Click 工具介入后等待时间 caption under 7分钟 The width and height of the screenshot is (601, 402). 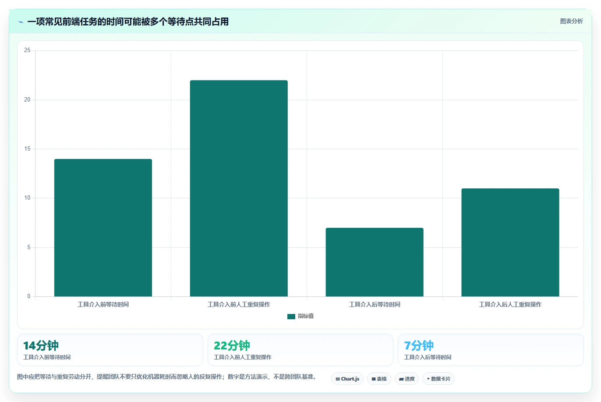pos(428,357)
